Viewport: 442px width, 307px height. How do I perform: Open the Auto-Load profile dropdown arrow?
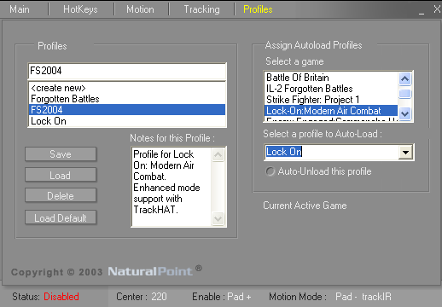[x=405, y=153]
